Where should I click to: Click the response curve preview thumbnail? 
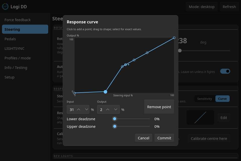click(x=200, y=117)
